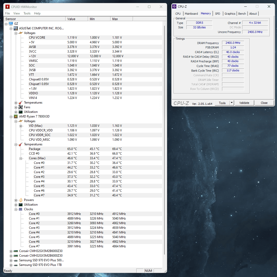Open the Tools dropdown arrow in CPU-Z

click(x=232, y=103)
